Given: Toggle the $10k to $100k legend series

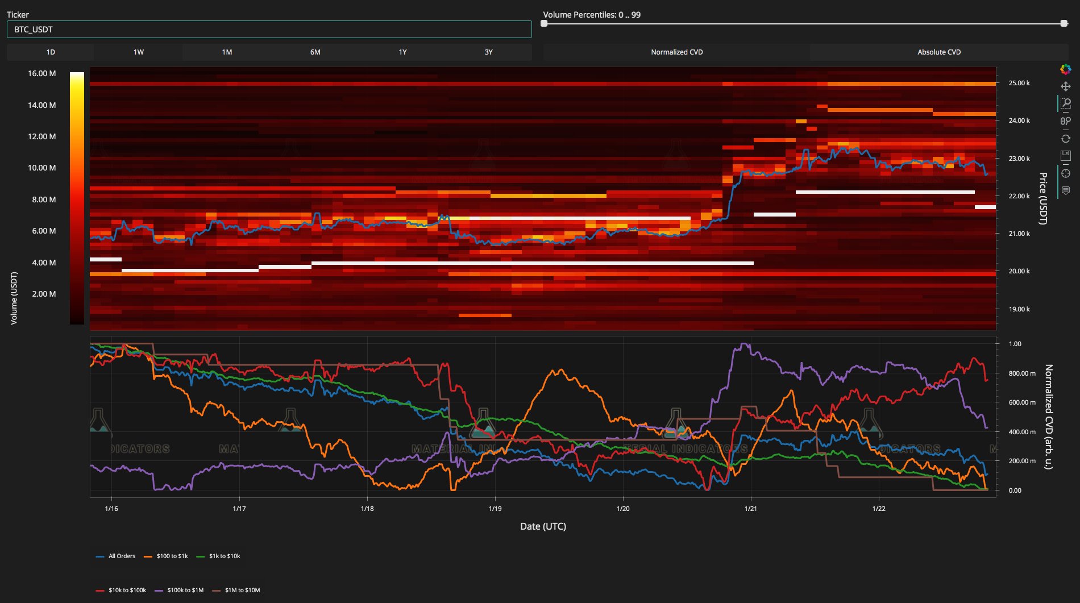Looking at the screenshot, I should [x=121, y=590].
